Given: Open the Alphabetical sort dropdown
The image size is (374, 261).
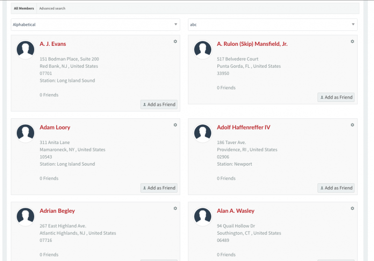Looking at the screenshot, I should 95,24.
